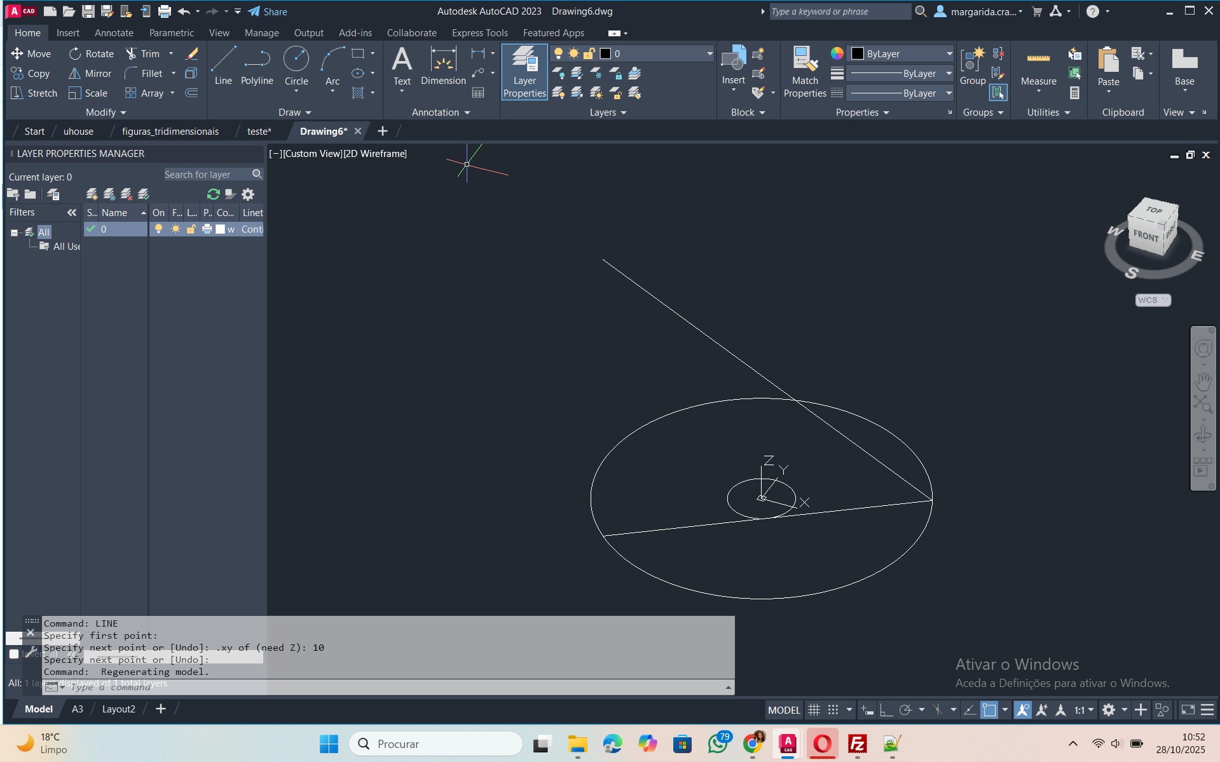Open Layer Manager settings gear
1220x762 pixels.
pyautogui.click(x=248, y=194)
